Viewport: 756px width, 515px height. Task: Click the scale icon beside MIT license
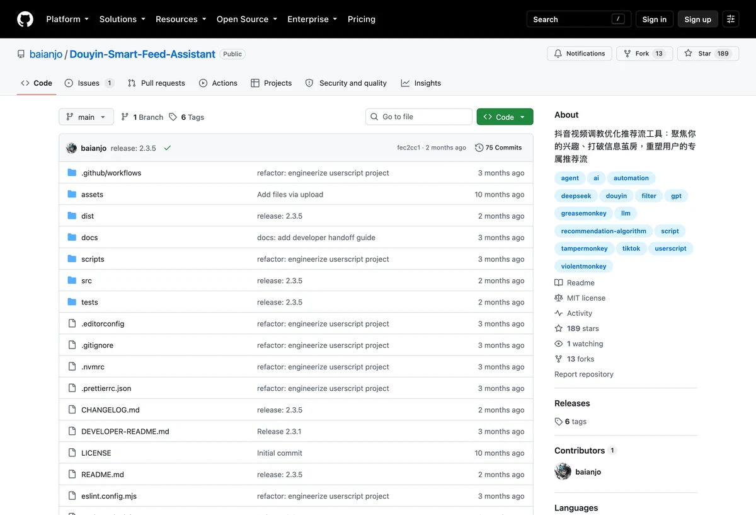coord(559,298)
